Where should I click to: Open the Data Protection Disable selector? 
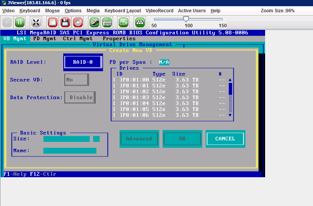click(80, 97)
